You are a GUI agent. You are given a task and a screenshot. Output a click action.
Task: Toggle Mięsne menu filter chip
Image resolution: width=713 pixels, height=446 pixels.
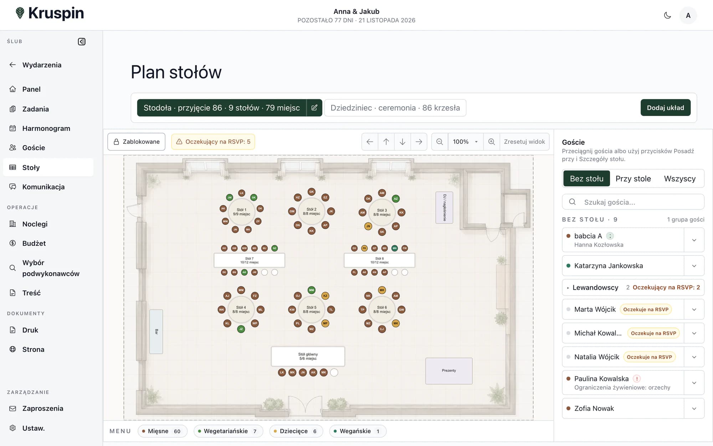pos(162,431)
